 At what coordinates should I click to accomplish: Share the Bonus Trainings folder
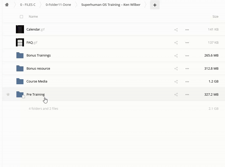point(176,55)
